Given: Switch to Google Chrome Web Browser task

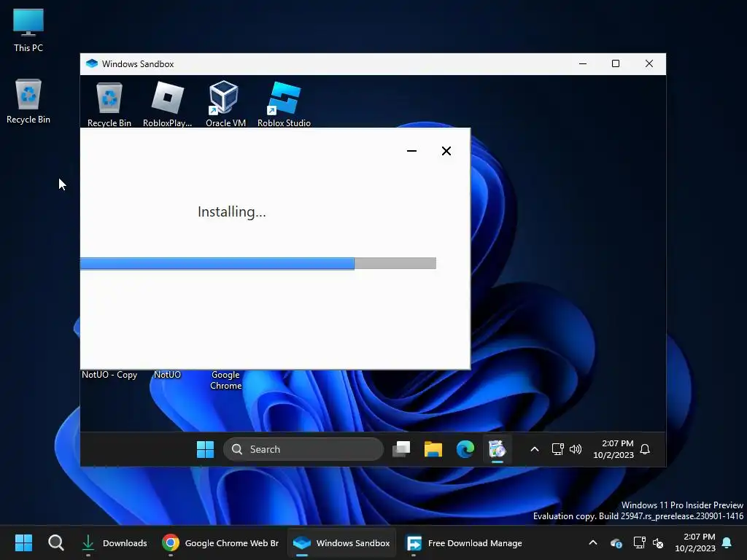Looking at the screenshot, I should [x=220, y=542].
